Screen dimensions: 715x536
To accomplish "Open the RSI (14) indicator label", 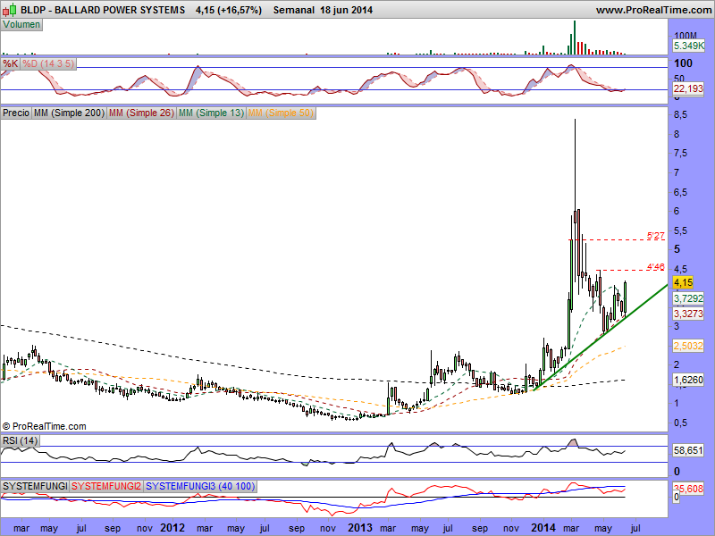I will click(20, 440).
